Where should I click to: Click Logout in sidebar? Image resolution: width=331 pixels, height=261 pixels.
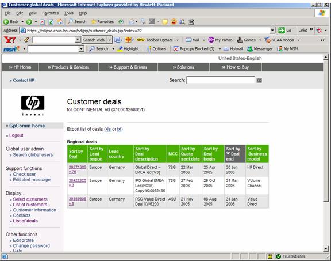coord(16,135)
